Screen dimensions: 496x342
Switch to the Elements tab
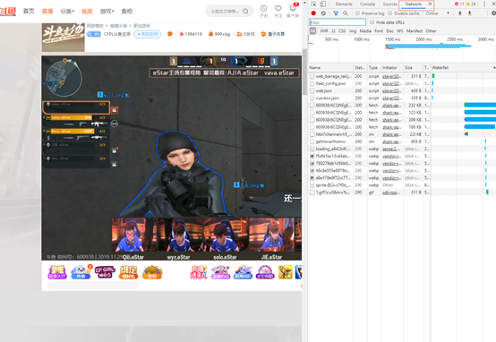[x=344, y=4]
